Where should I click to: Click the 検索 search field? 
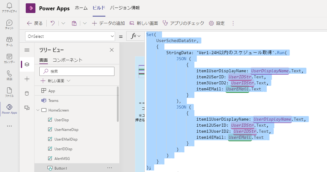[77, 71]
